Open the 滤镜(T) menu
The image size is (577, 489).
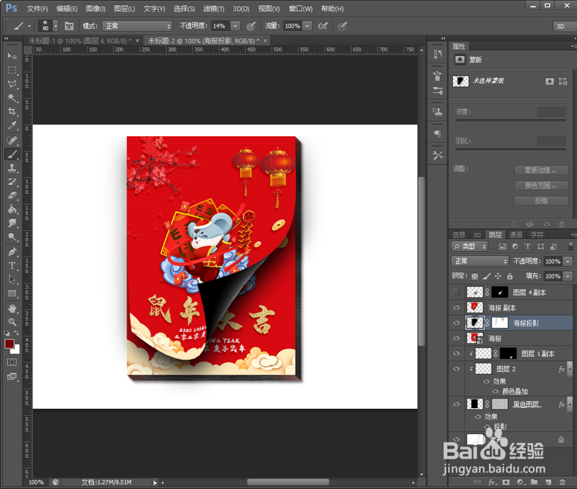click(213, 9)
